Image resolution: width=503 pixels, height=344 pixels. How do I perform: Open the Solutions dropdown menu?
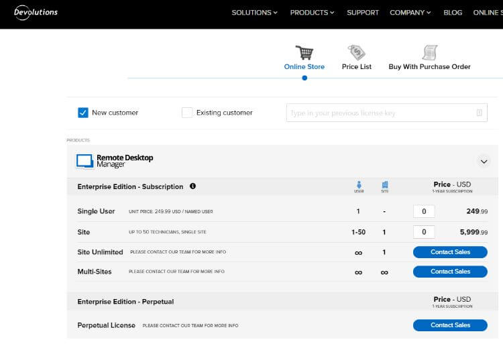point(254,13)
